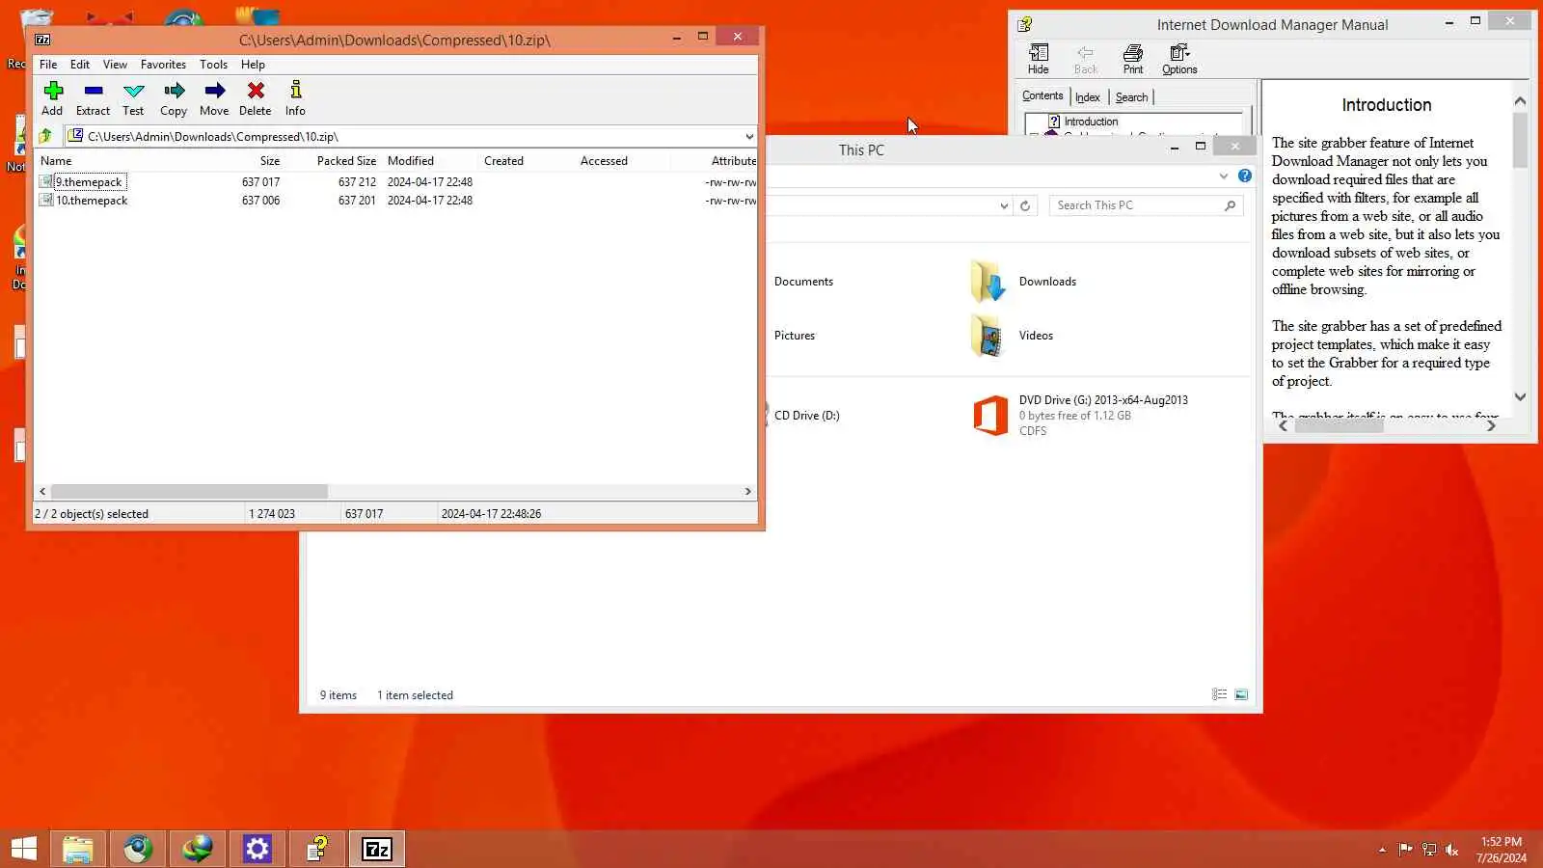The height and width of the screenshot is (868, 1543).
Task: Open the Action Center flag icon
Action: 1405,850
